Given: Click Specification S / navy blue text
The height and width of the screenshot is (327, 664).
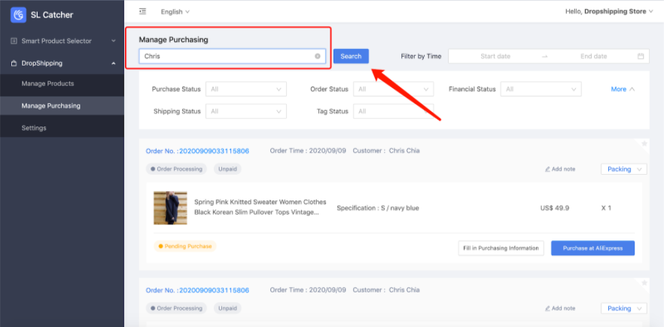Looking at the screenshot, I should click(x=378, y=208).
